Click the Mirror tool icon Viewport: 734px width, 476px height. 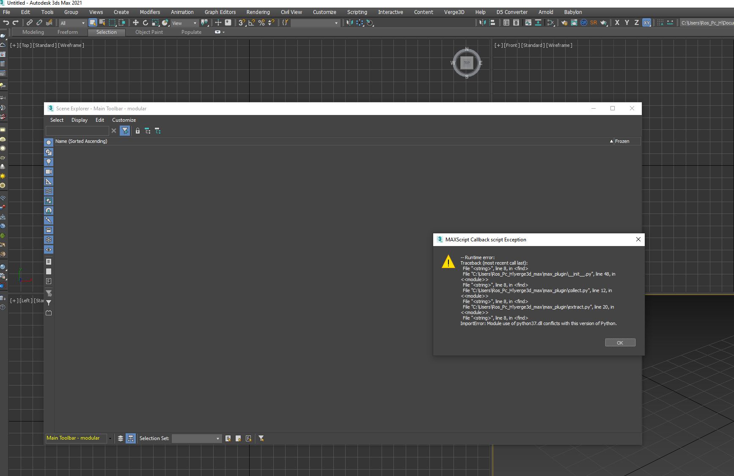[349, 22]
